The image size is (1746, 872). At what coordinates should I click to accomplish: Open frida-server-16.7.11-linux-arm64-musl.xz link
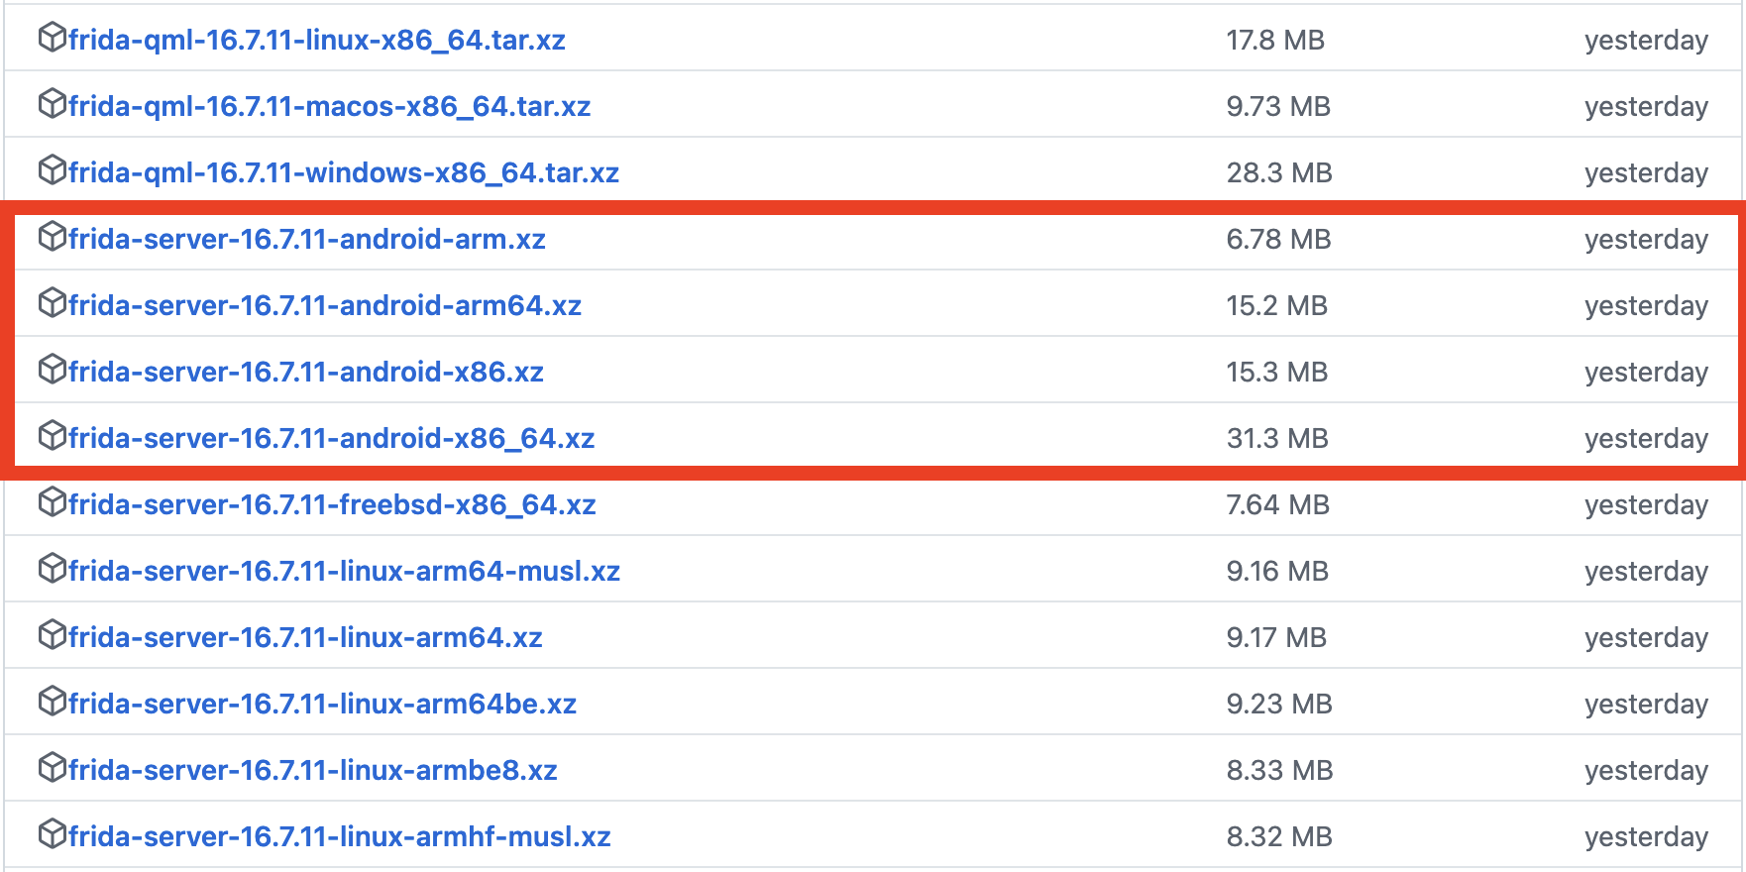click(345, 571)
